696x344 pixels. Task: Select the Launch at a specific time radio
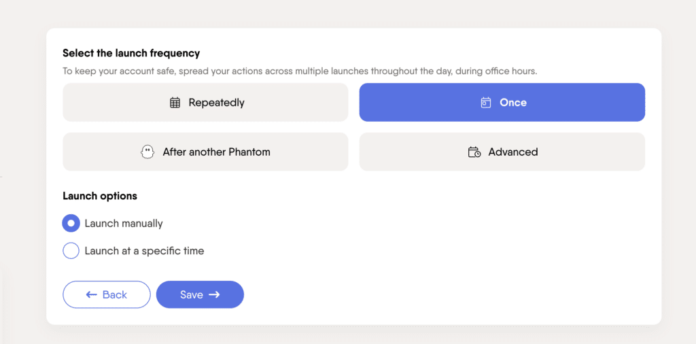pyautogui.click(x=71, y=251)
